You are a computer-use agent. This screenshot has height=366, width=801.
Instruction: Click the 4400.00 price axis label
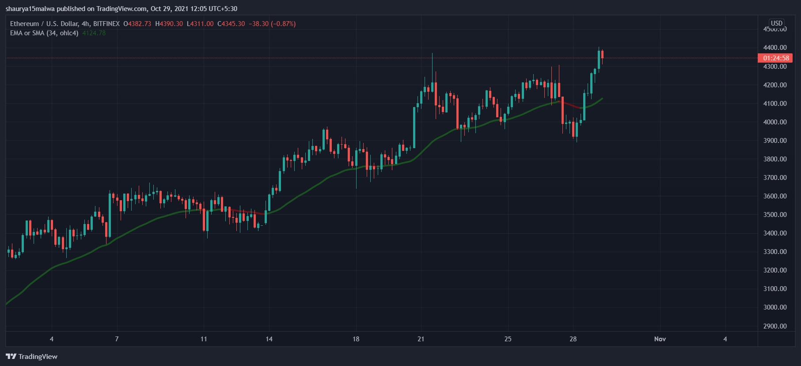[775, 48]
